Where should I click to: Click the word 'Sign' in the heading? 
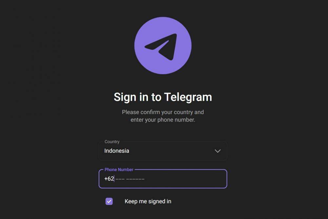[125, 97]
